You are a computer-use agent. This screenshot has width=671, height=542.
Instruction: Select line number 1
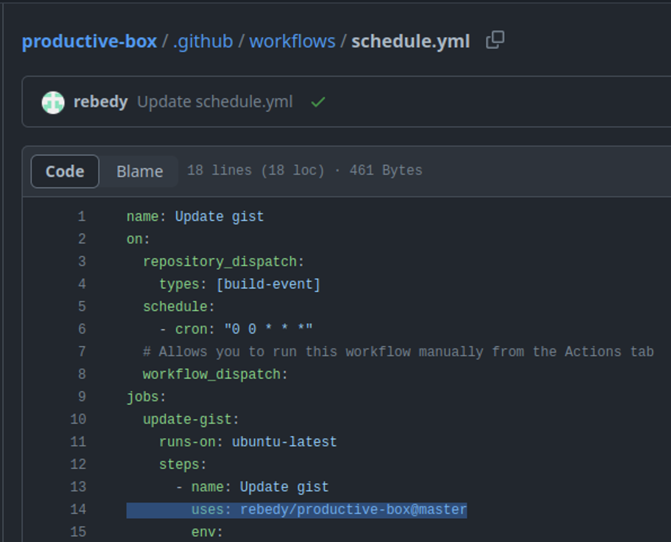click(82, 217)
